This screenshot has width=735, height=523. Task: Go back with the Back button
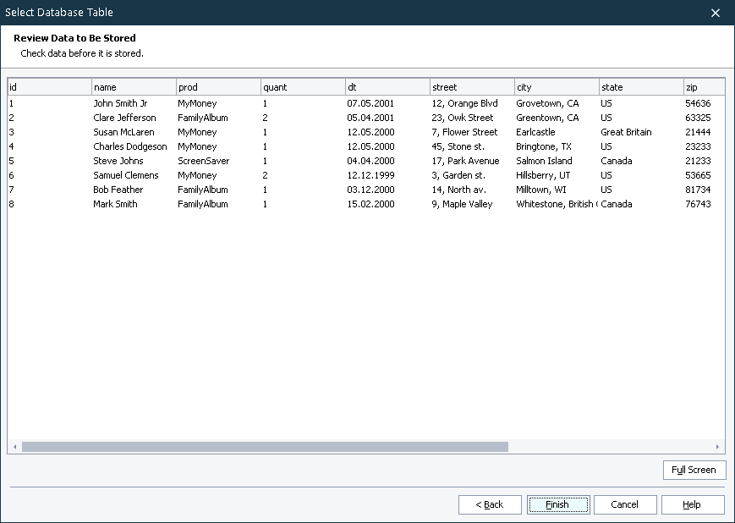pos(490,504)
